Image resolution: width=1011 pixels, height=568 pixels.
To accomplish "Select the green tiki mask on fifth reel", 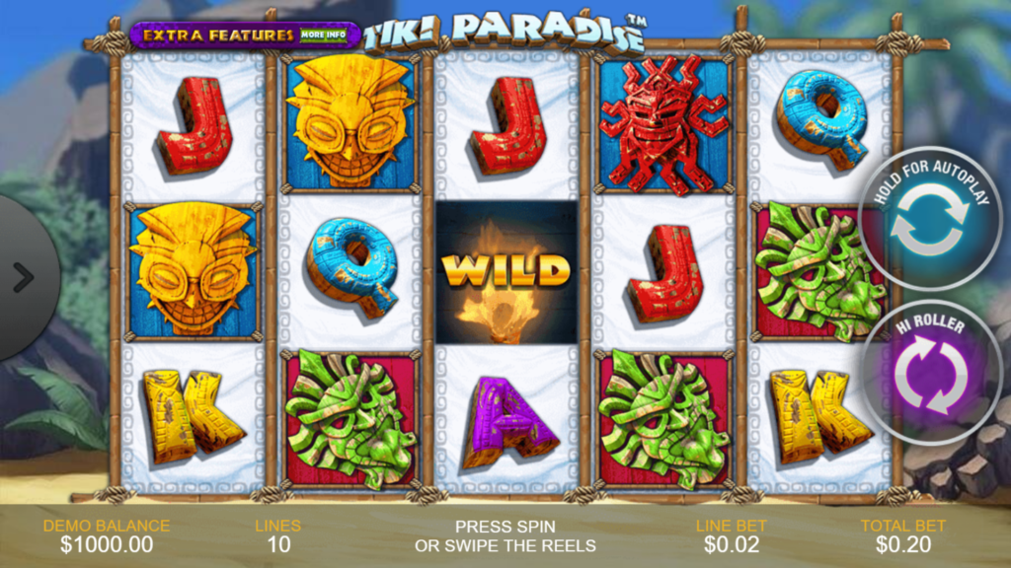I will point(820,272).
